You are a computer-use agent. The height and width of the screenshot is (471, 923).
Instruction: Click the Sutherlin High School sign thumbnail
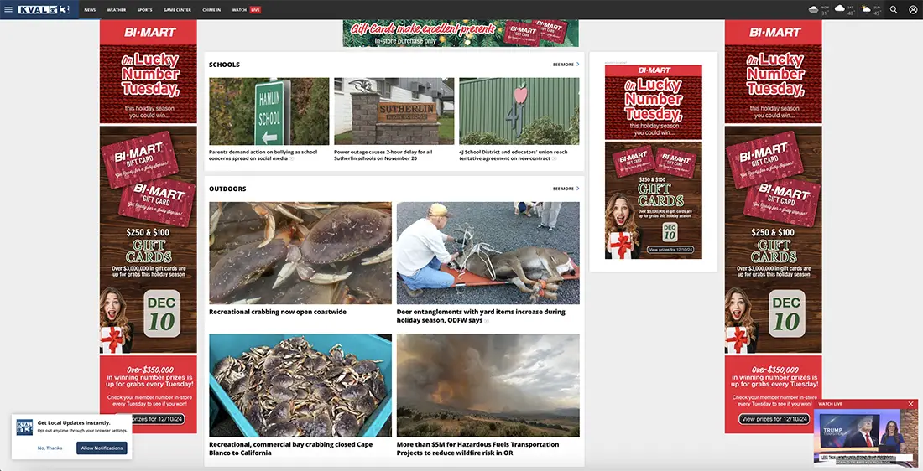tap(394, 111)
